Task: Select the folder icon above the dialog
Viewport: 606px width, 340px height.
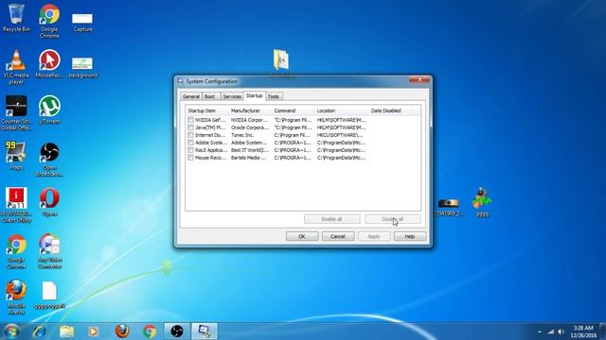Action: 281,59
